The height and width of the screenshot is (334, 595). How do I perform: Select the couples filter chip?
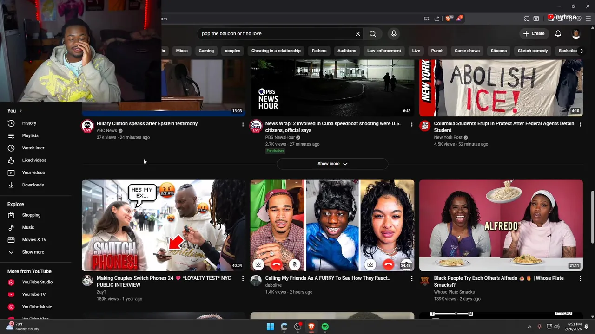[232, 51]
